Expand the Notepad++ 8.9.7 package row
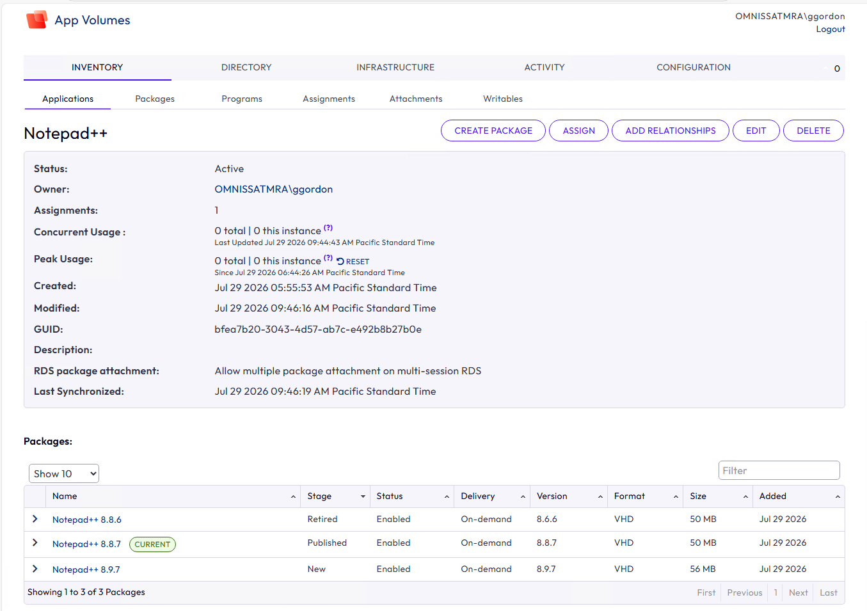The width and height of the screenshot is (867, 611). [35, 569]
